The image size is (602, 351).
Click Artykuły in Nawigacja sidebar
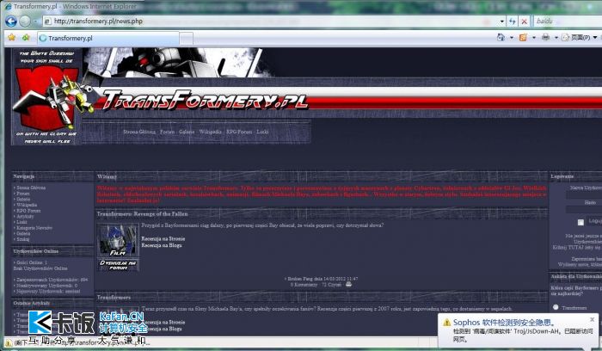[x=25, y=217]
